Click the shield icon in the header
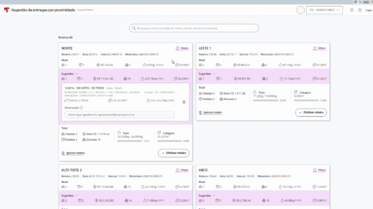This screenshot has width=373, height=209. click(x=352, y=10)
